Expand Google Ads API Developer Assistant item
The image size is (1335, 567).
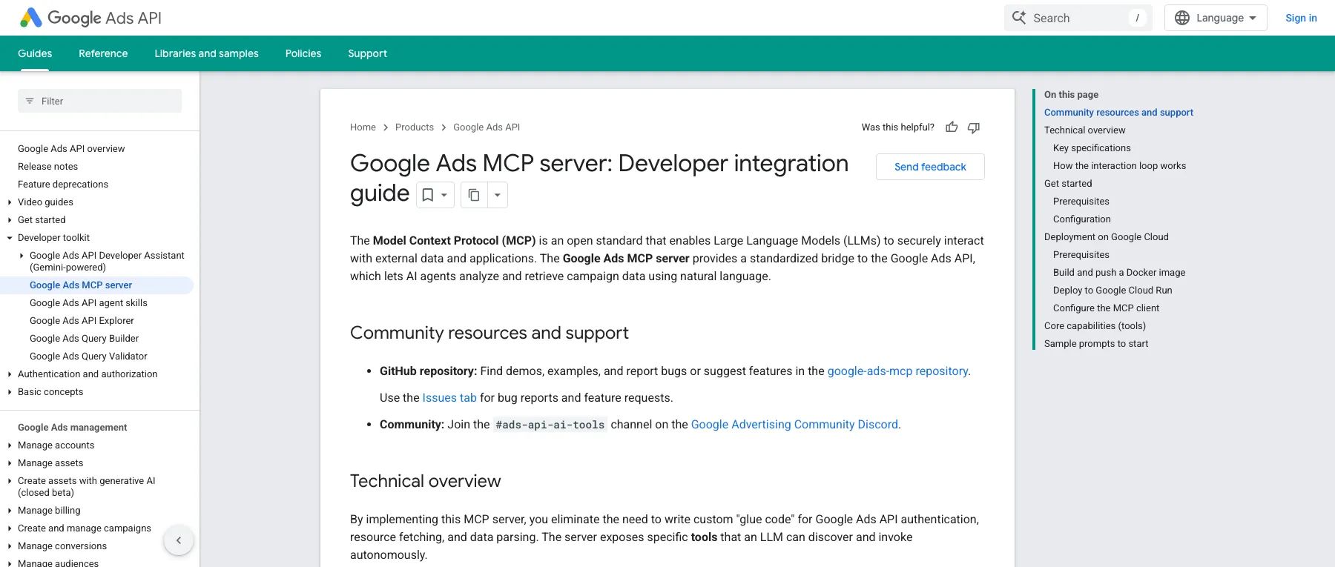[x=22, y=255]
